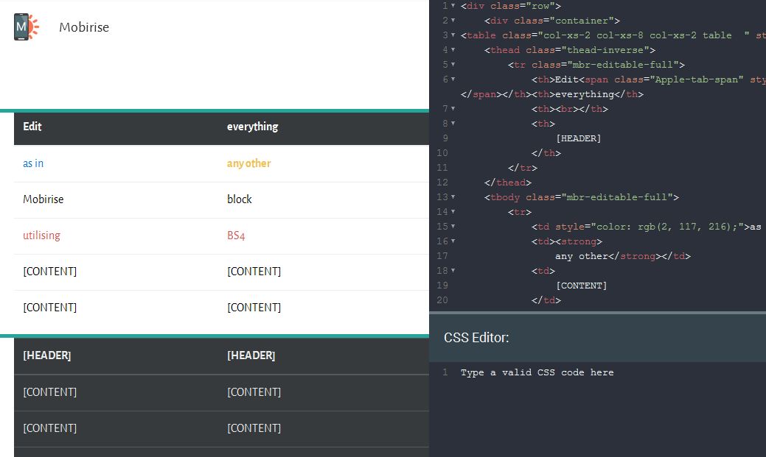Collapse the row div fold arrow on line 1
The image size is (766, 457).
(x=452, y=6)
